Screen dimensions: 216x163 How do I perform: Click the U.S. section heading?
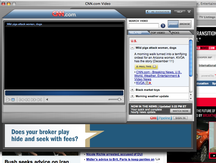pyautogui.click(x=134, y=41)
